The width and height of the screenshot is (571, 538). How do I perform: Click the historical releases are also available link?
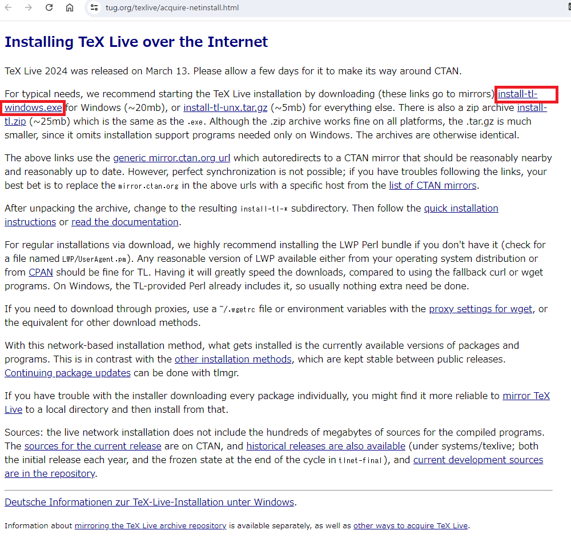[x=326, y=447]
